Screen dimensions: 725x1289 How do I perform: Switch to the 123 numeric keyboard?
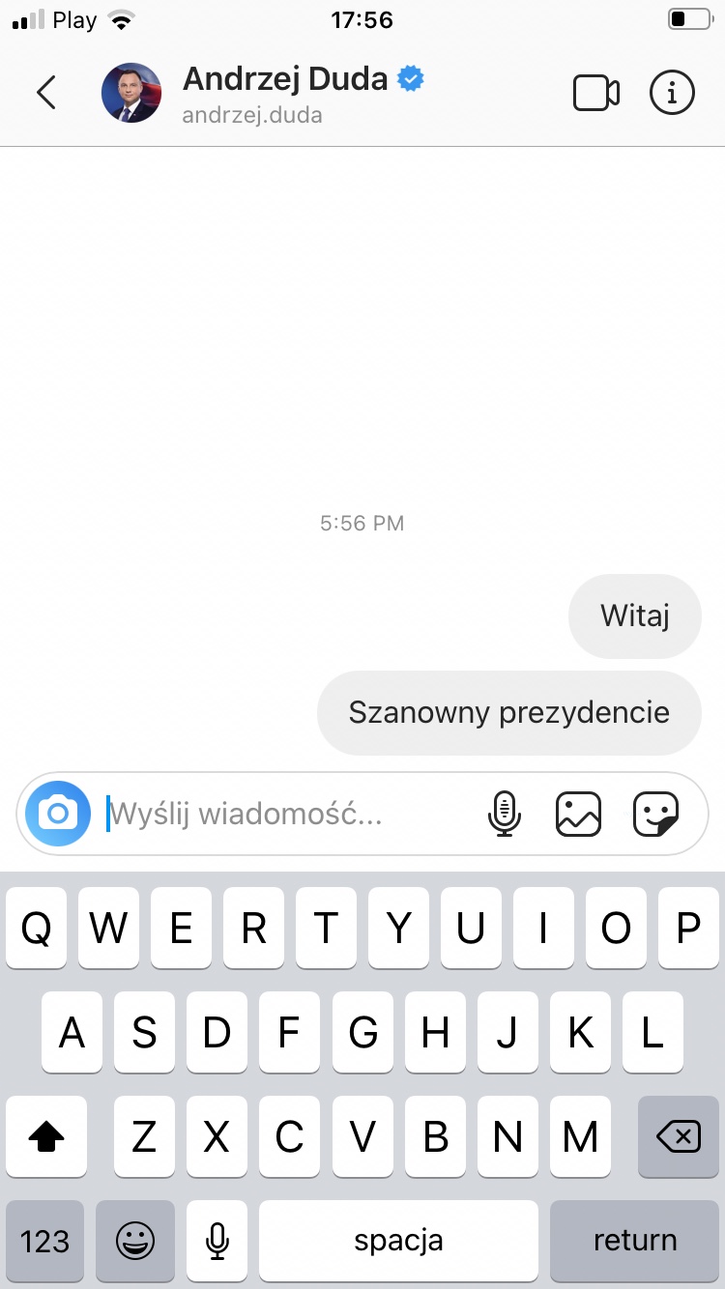45,1241
